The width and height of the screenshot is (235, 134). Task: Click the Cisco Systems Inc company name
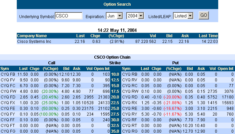[x=34, y=42]
